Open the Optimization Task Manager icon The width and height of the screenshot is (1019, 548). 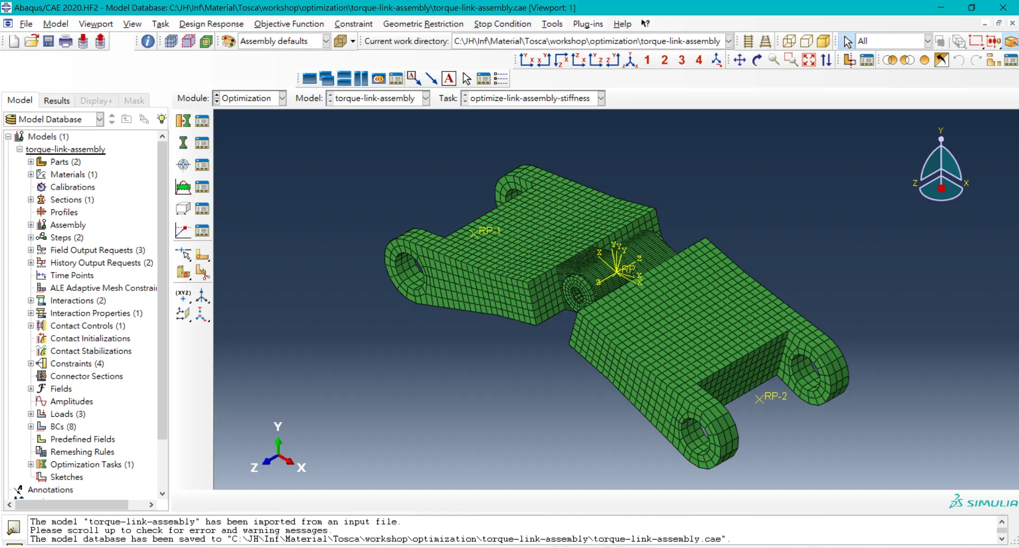pyautogui.click(x=202, y=121)
